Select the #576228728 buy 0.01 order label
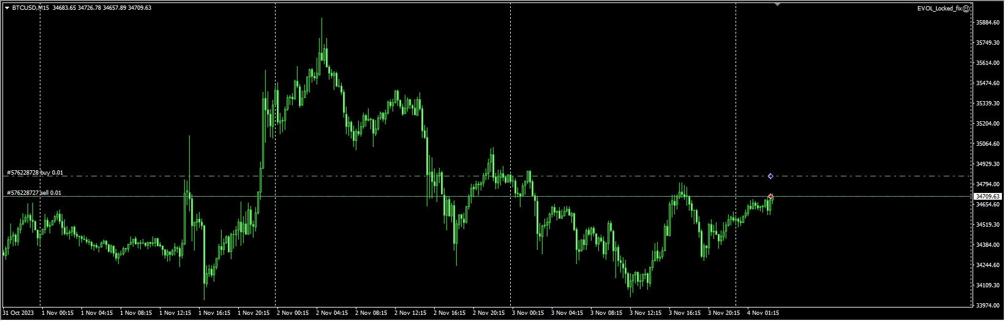Image resolution: width=1005 pixels, height=321 pixels. coord(35,173)
